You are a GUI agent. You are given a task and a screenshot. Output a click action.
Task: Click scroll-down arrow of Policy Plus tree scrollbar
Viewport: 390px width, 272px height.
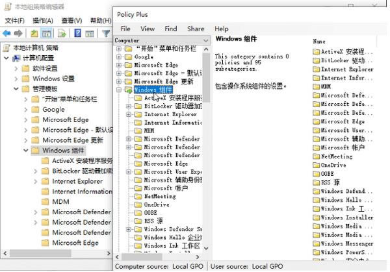(x=206, y=248)
